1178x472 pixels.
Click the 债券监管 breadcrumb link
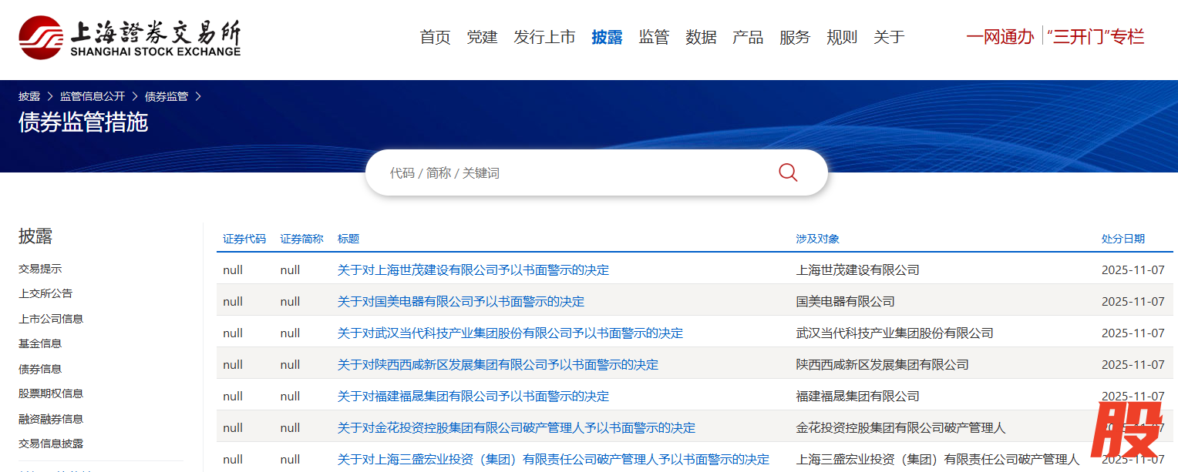(x=167, y=96)
